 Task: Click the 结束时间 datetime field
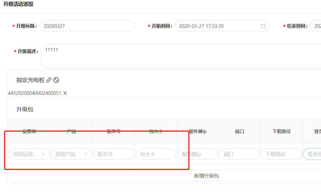(316, 26)
